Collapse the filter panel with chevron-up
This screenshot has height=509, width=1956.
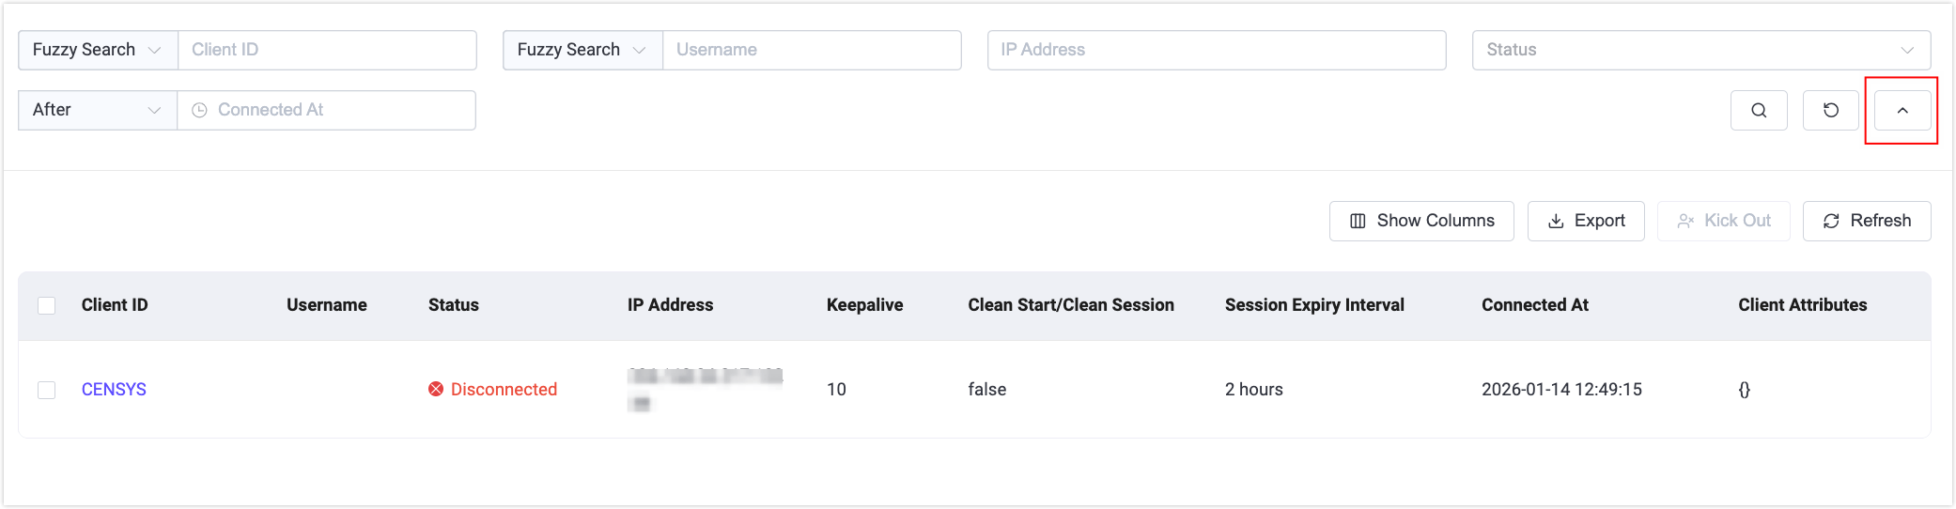point(1902,111)
